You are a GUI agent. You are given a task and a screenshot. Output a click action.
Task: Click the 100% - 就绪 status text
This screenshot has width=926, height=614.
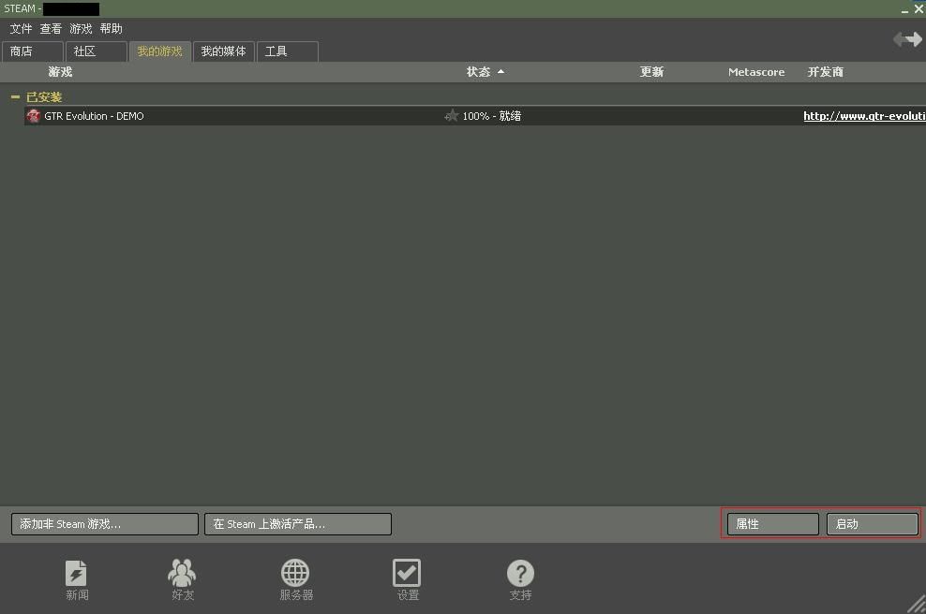(492, 116)
